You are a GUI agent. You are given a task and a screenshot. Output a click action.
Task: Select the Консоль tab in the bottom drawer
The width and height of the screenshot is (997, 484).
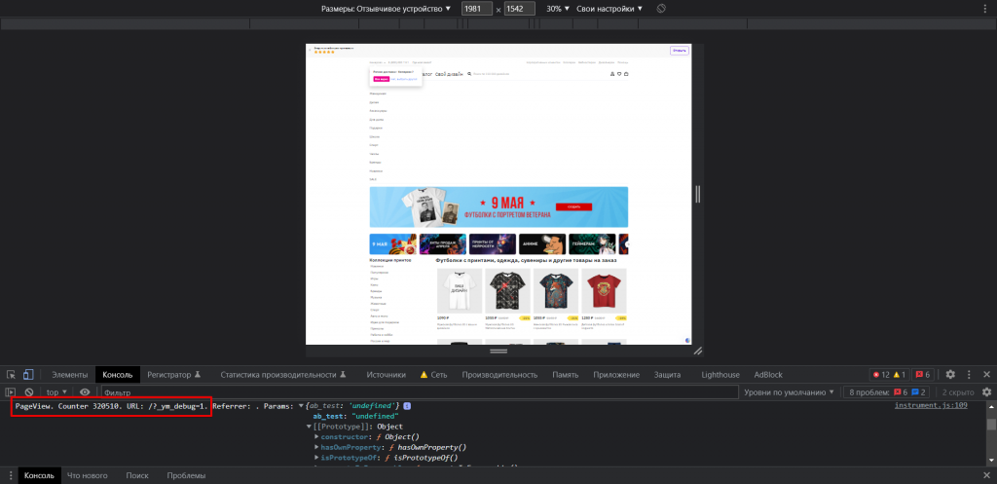pyautogui.click(x=39, y=476)
